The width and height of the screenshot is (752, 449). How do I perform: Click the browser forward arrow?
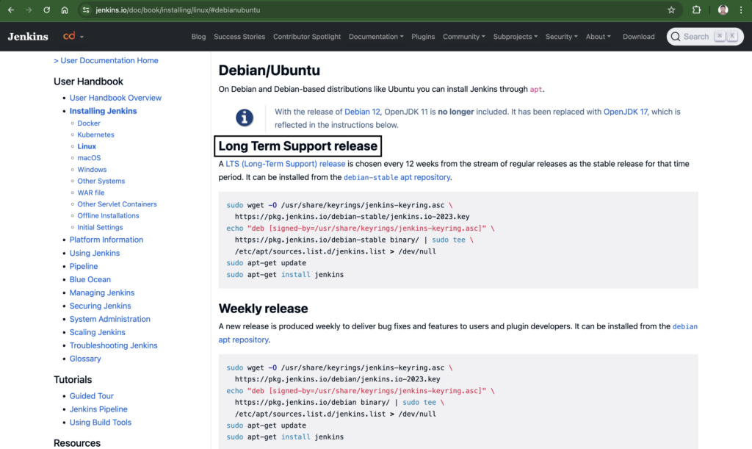[x=29, y=10]
